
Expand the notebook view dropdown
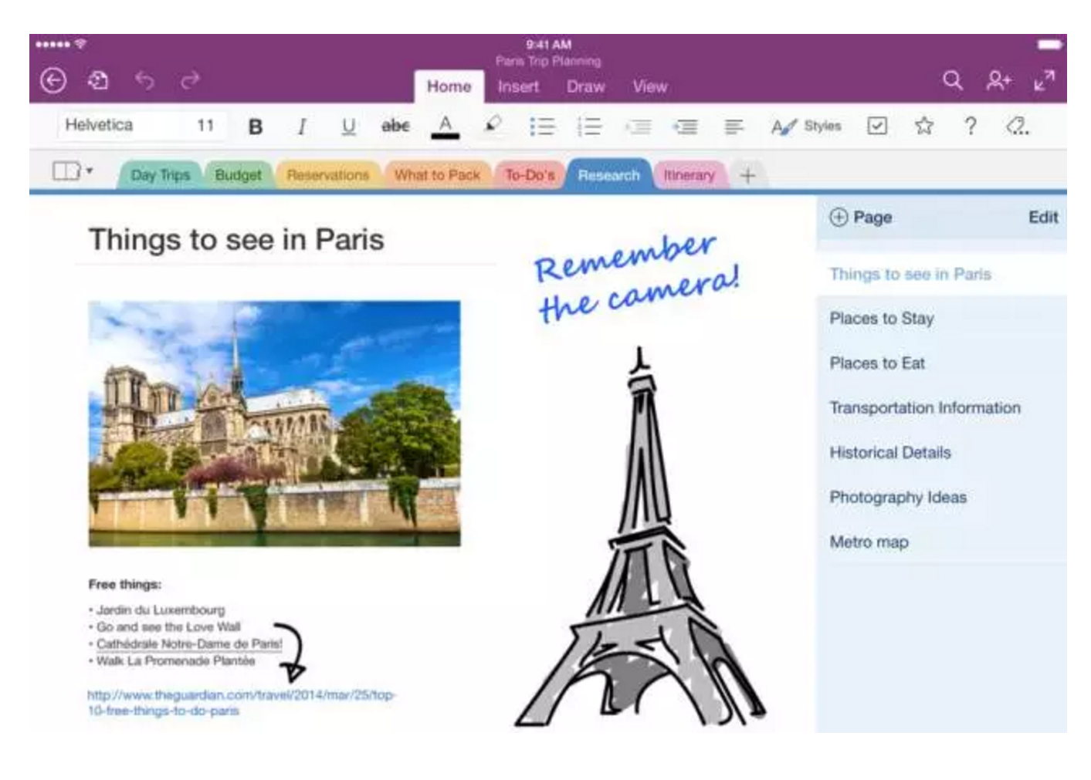coord(72,171)
